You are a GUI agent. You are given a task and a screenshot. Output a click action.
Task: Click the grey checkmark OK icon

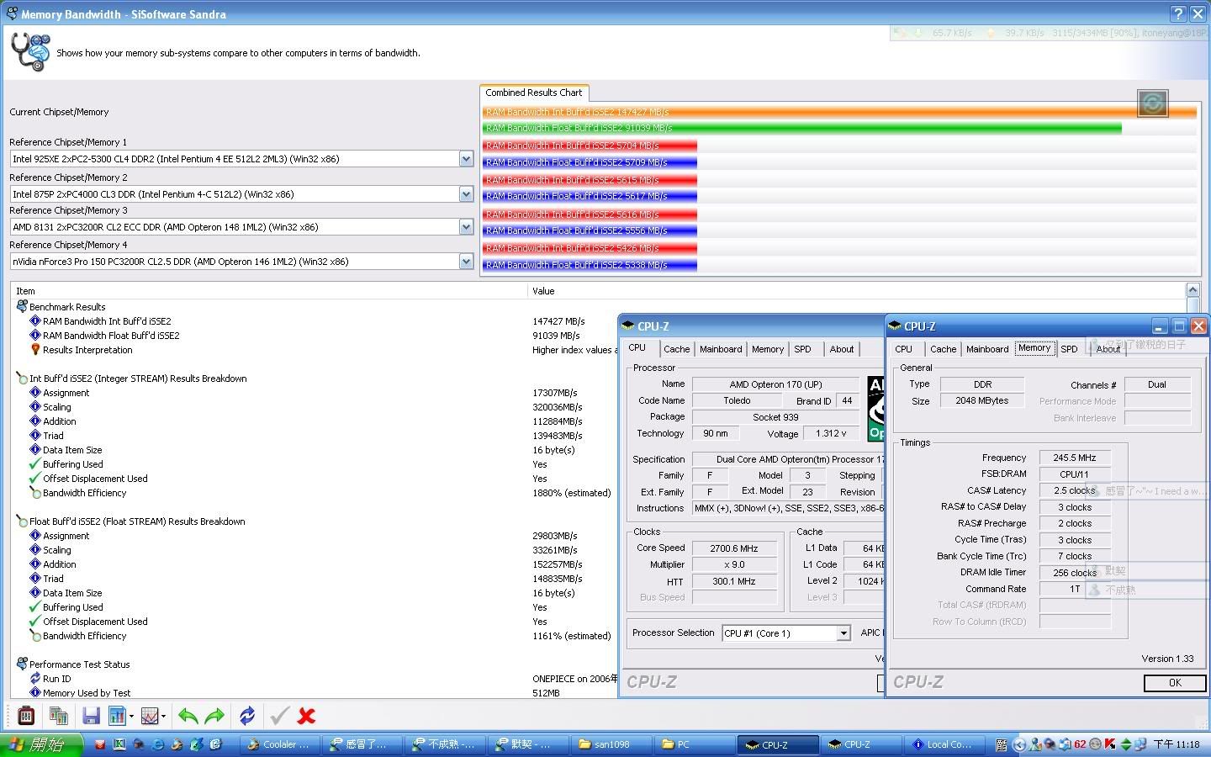(279, 716)
